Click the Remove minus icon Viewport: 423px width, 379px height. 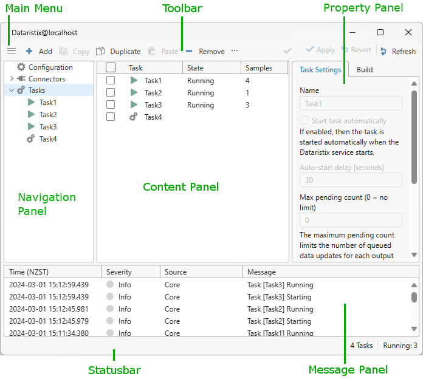coord(190,52)
